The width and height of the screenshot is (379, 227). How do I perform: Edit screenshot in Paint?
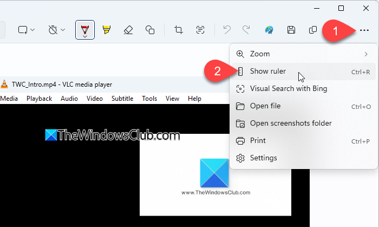point(269,30)
